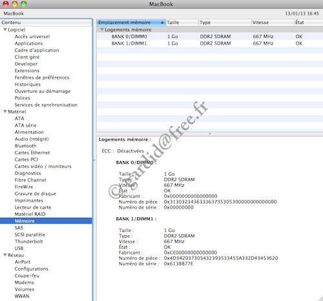Image resolution: width=323 pixels, height=301 pixels.
Task: Collapse the Logiciel section triangle
Action: point(5,30)
